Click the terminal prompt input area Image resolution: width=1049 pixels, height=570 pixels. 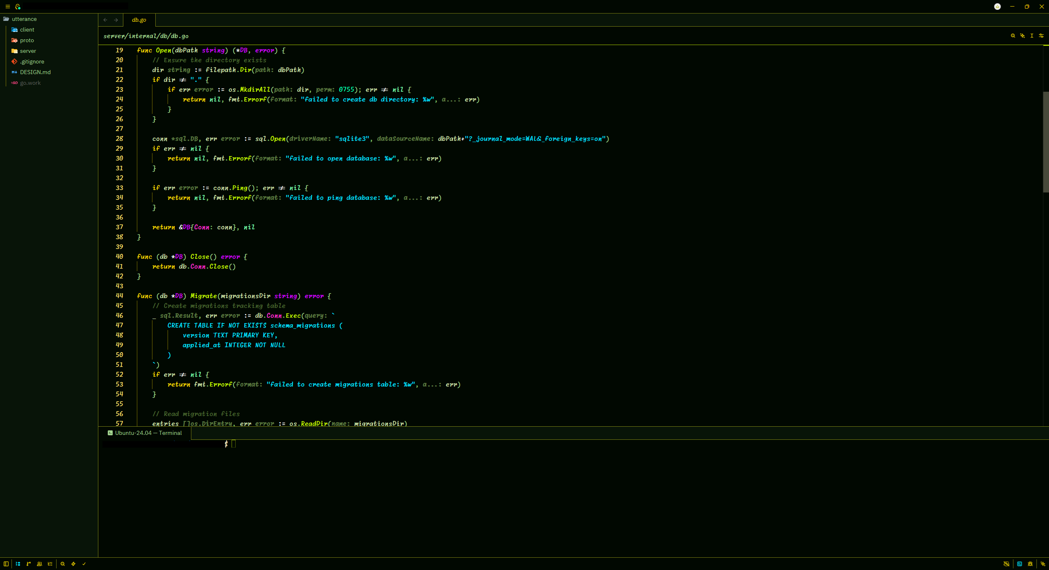(234, 444)
